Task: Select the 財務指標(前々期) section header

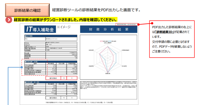Action: 51,82
